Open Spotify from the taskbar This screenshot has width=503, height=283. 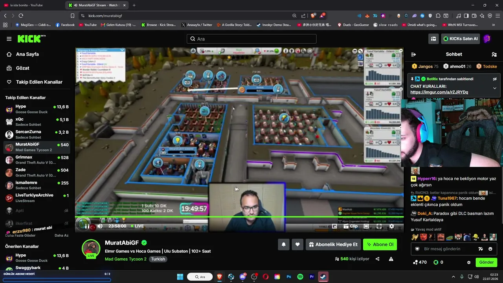click(x=300, y=277)
